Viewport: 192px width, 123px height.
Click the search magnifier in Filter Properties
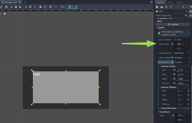coord(186,16)
